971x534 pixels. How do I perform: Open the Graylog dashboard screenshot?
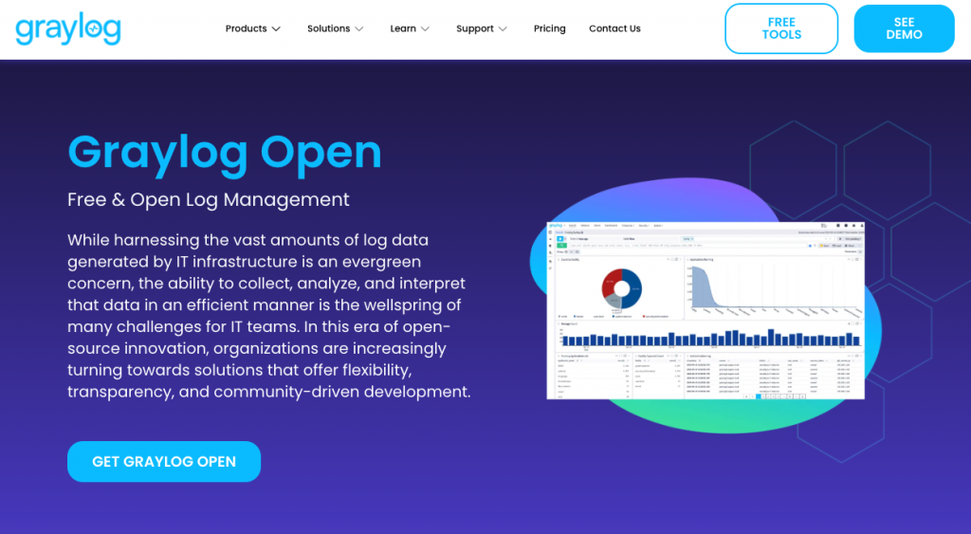[705, 310]
